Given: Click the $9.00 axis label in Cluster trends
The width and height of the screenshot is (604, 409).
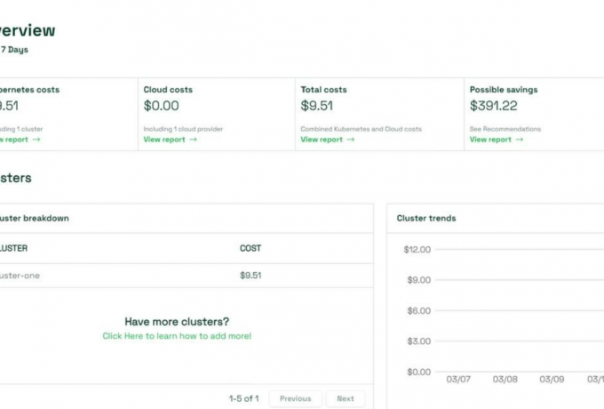Looking at the screenshot, I should point(418,280).
